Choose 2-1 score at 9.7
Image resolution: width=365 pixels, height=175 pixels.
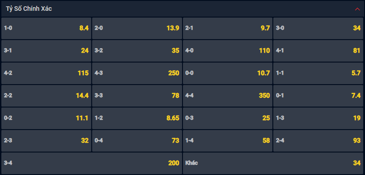[227, 28]
